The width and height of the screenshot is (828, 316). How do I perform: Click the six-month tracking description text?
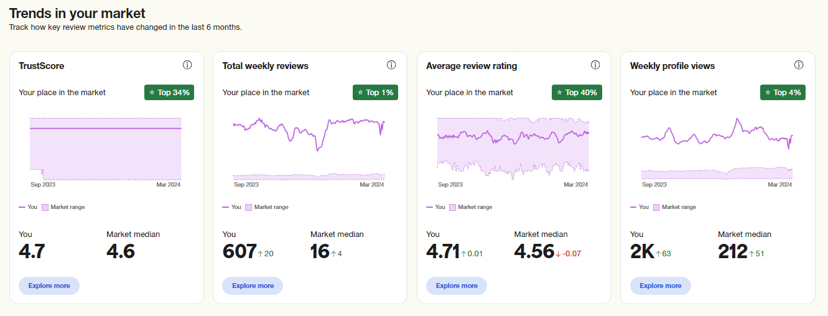click(125, 27)
